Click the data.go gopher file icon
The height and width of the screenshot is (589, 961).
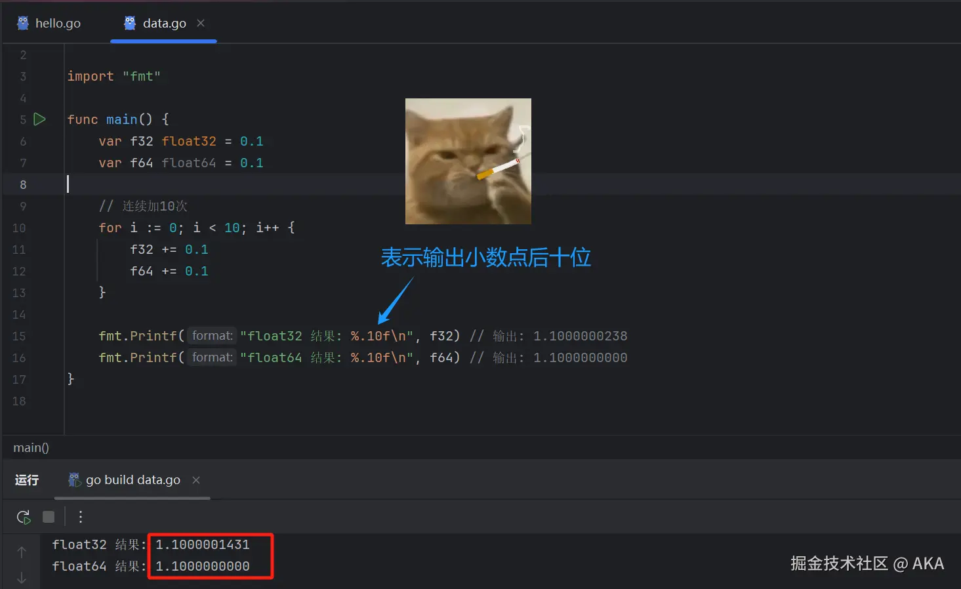[130, 23]
